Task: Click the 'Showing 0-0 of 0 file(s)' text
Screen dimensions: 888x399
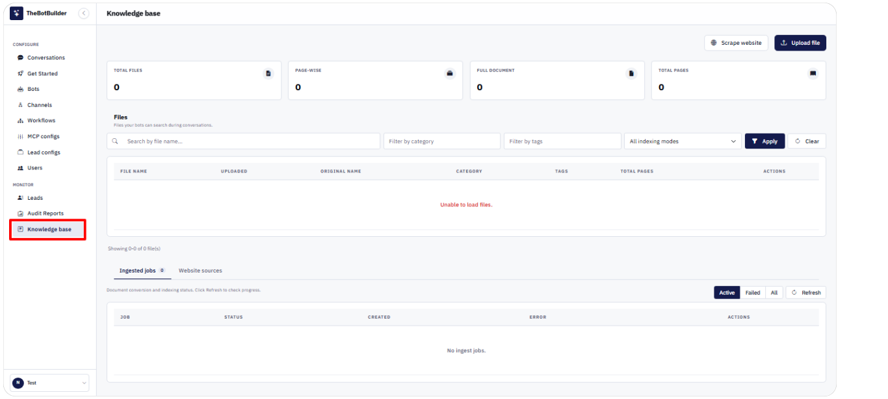Action: [x=134, y=248]
